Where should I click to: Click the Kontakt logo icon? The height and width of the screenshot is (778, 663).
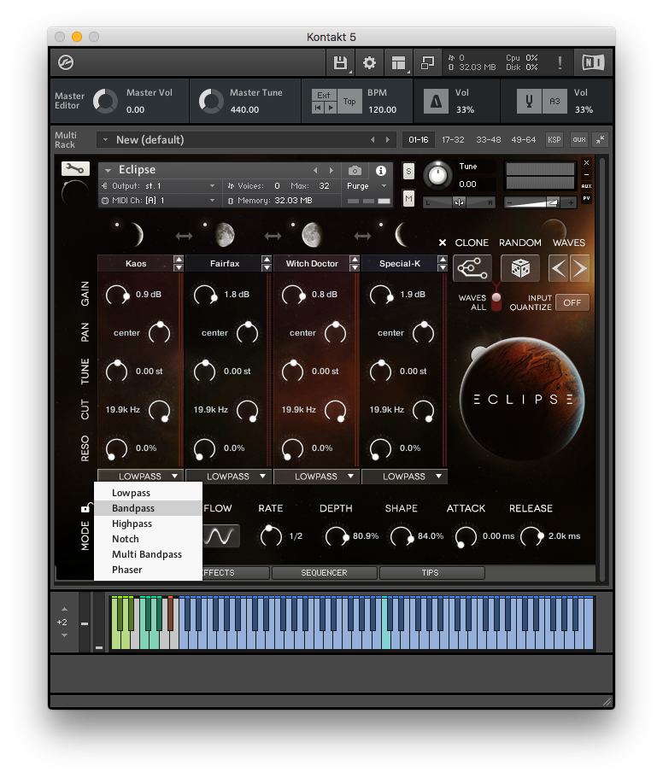point(66,62)
